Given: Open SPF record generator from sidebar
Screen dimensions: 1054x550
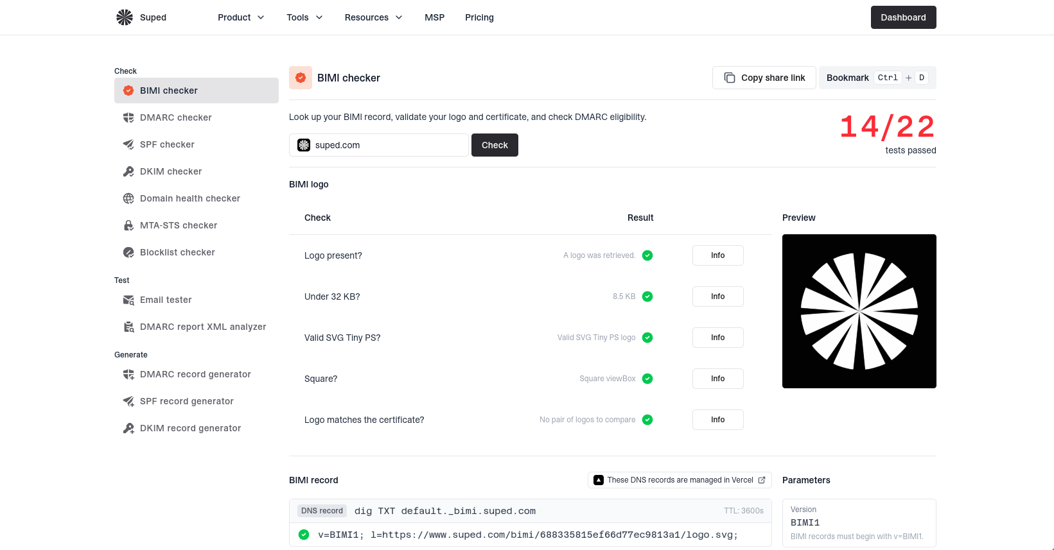Looking at the screenshot, I should [x=197, y=401].
